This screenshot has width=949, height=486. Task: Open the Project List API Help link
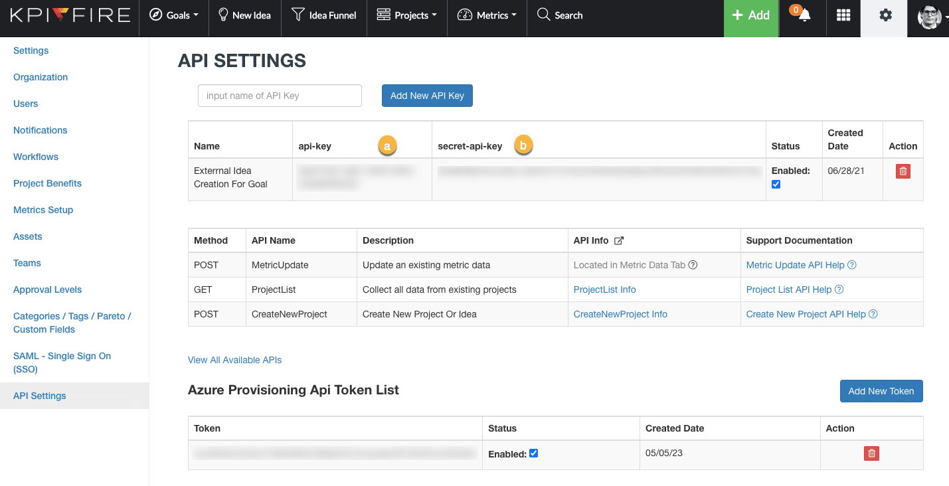795,289
